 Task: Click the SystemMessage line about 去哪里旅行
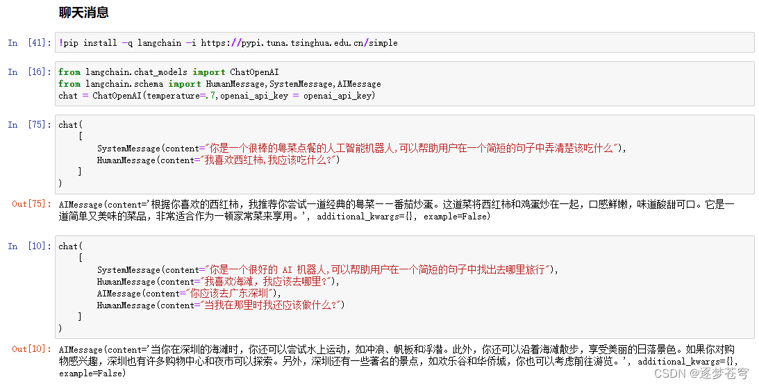(328, 270)
